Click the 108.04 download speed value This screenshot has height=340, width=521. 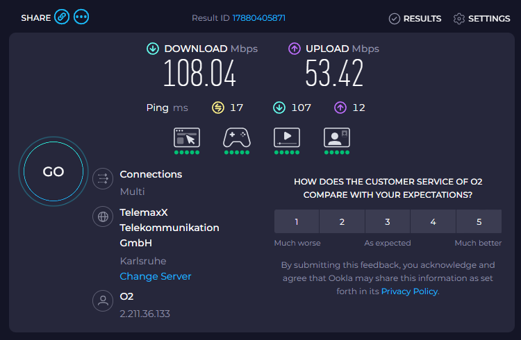[199, 73]
